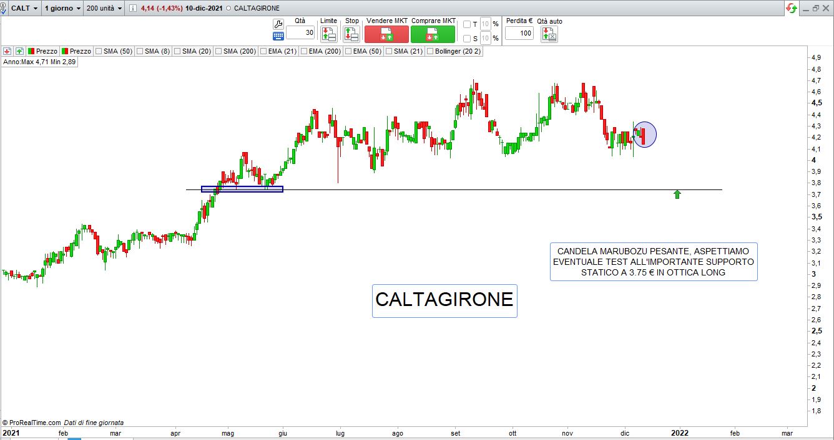Enable the EMA (200) indicator checkbox

click(304, 51)
